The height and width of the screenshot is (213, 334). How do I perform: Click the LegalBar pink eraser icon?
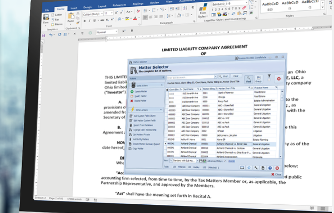pos(244,7)
